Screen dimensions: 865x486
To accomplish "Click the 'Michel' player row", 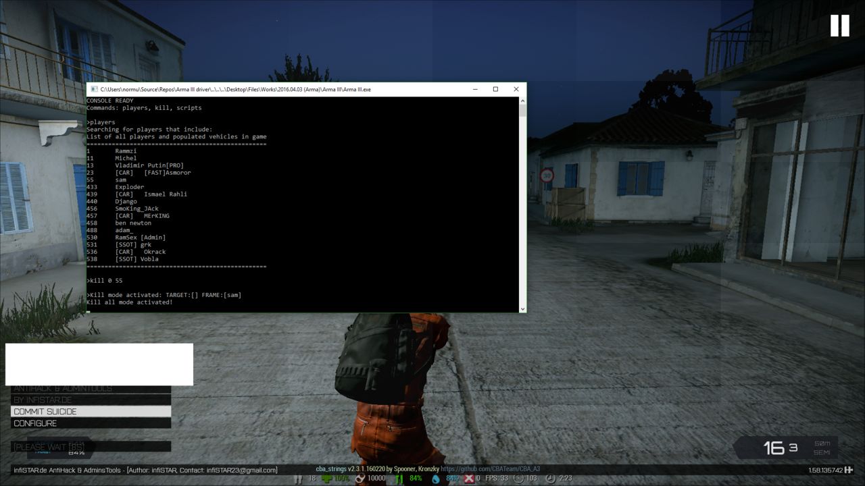I will coord(112,158).
